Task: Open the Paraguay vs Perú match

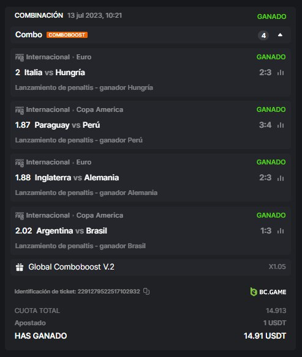Action: [67, 125]
